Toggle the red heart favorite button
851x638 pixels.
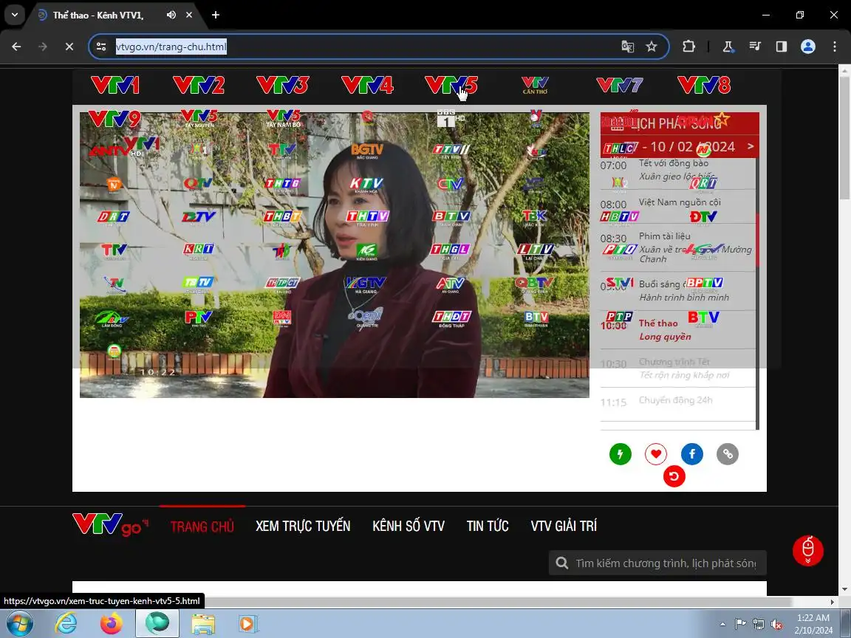coord(656,454)
